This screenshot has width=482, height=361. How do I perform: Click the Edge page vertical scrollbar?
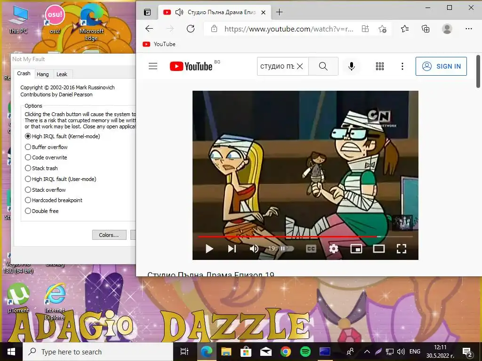478,71
